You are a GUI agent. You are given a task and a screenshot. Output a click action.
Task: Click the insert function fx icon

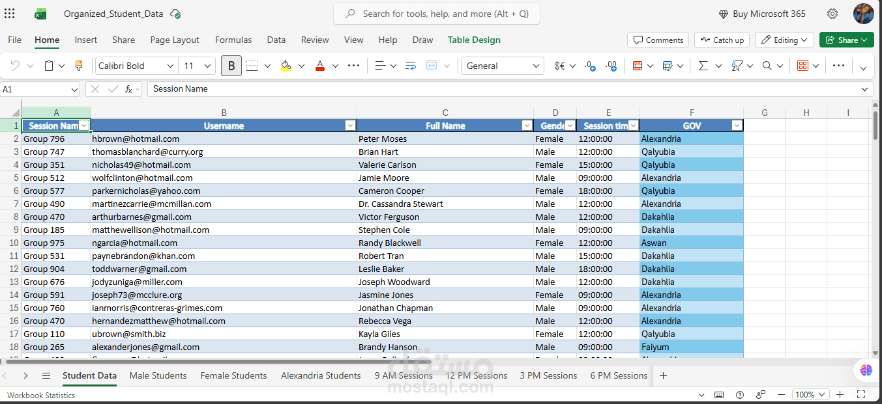tap(129, 89)
